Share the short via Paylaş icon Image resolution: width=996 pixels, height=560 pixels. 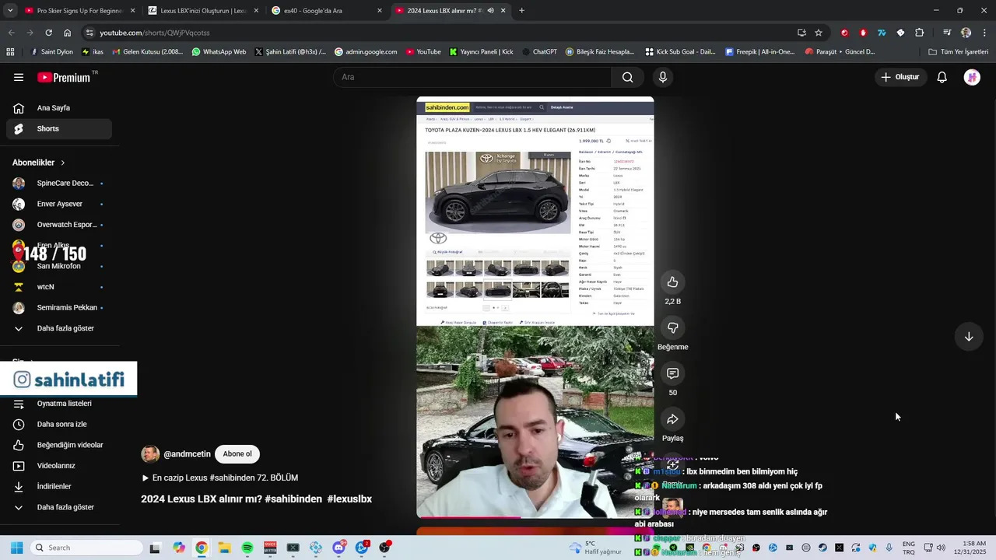click(672, 419)
